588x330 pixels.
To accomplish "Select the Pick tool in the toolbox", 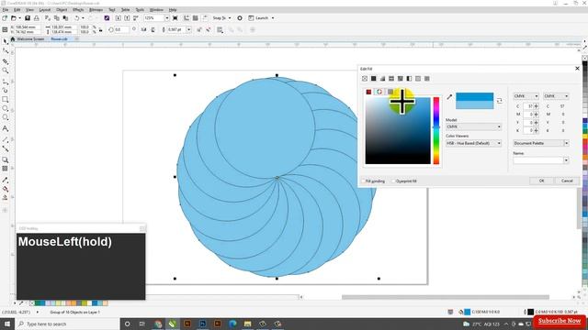I will tap(5, 41).
